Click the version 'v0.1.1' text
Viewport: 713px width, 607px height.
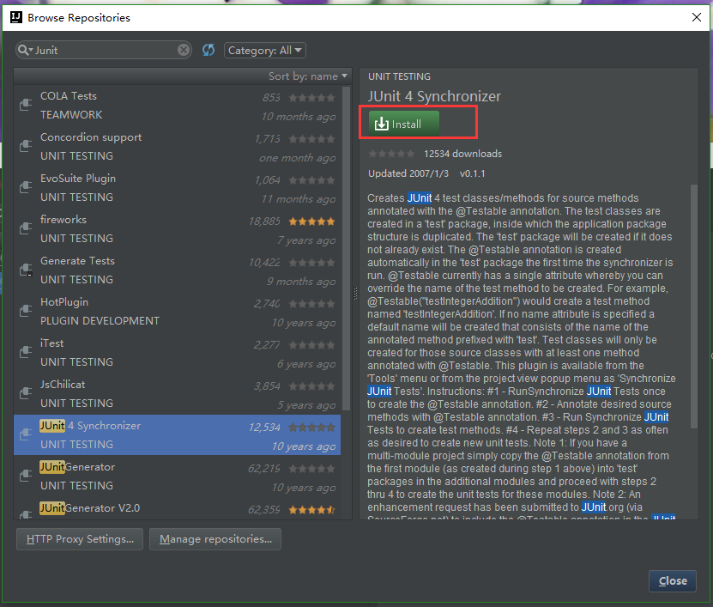tap(472, 173)
